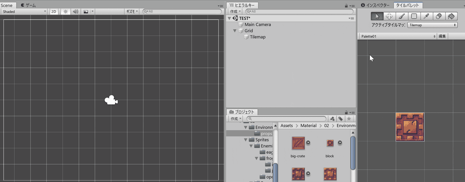The width and height of the screenshot is (465, 182).
Task: Choose the tile palette Move tool
Action: [x=389, y=16]
